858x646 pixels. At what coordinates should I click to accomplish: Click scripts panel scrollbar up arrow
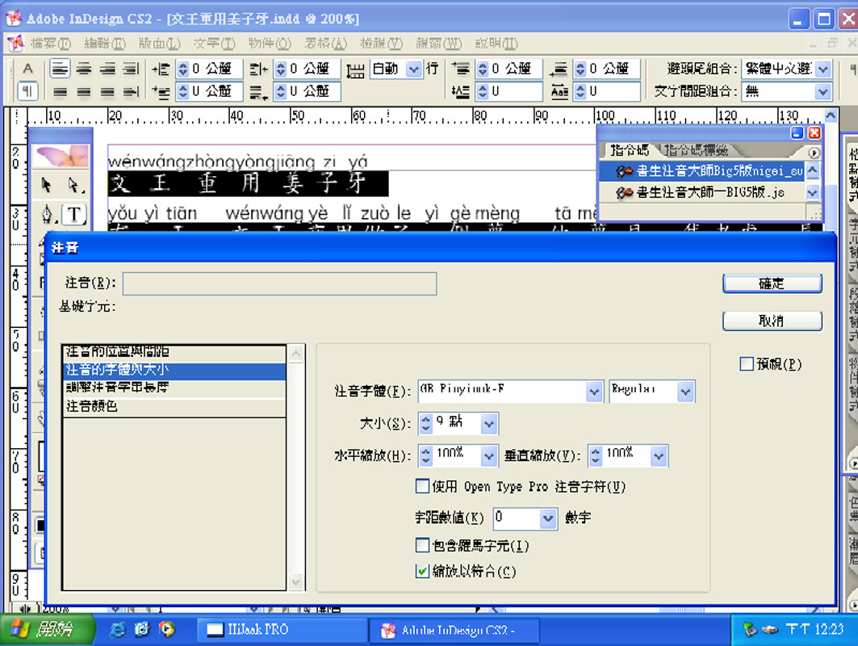pos(813,170)
